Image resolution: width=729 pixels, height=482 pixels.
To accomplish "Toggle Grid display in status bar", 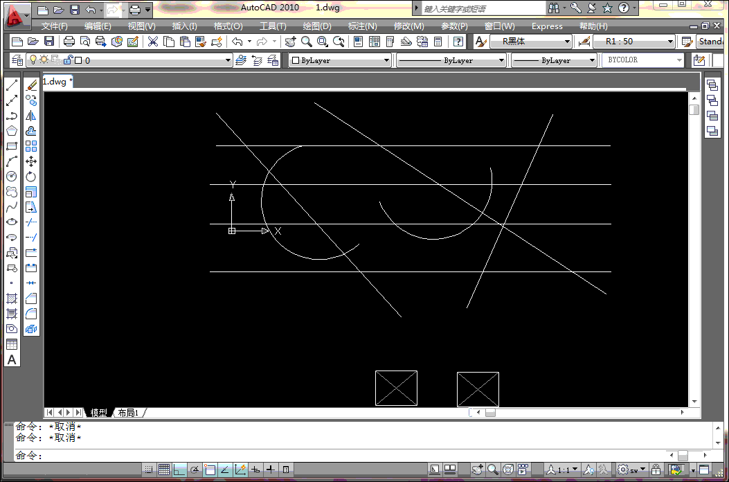I will (x=163, y=469).
